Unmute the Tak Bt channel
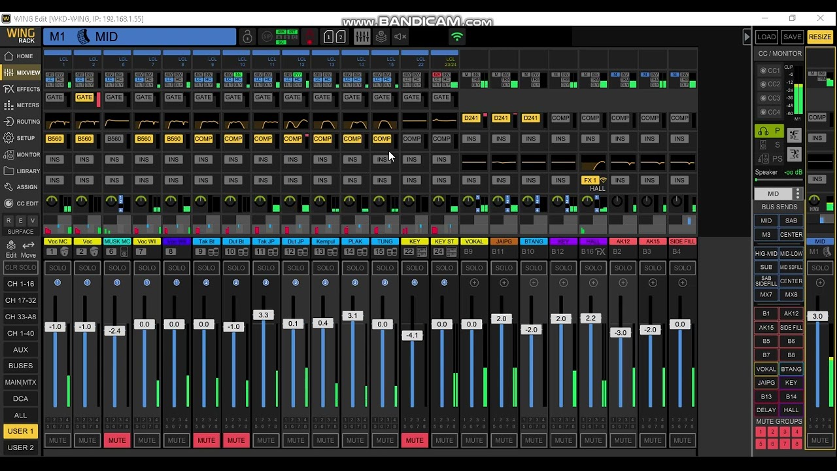The width and height of the screenshot is (837, 471). [x=206, y=440]
